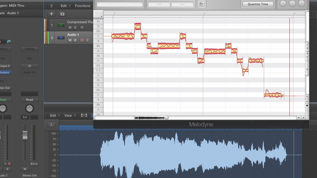Select the long C note blob at bar 2
Viewport: 317px width, 178px height.
123,36
